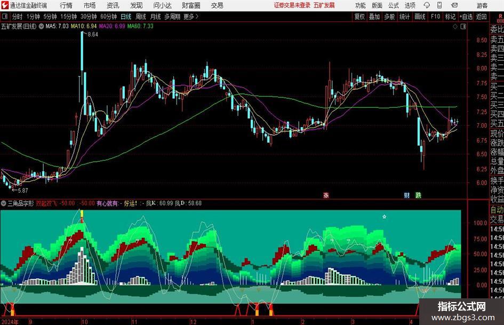The image size is (504, 325).
Task: Open the mobile phone icon in title bar
Action: tap(439, 5)
